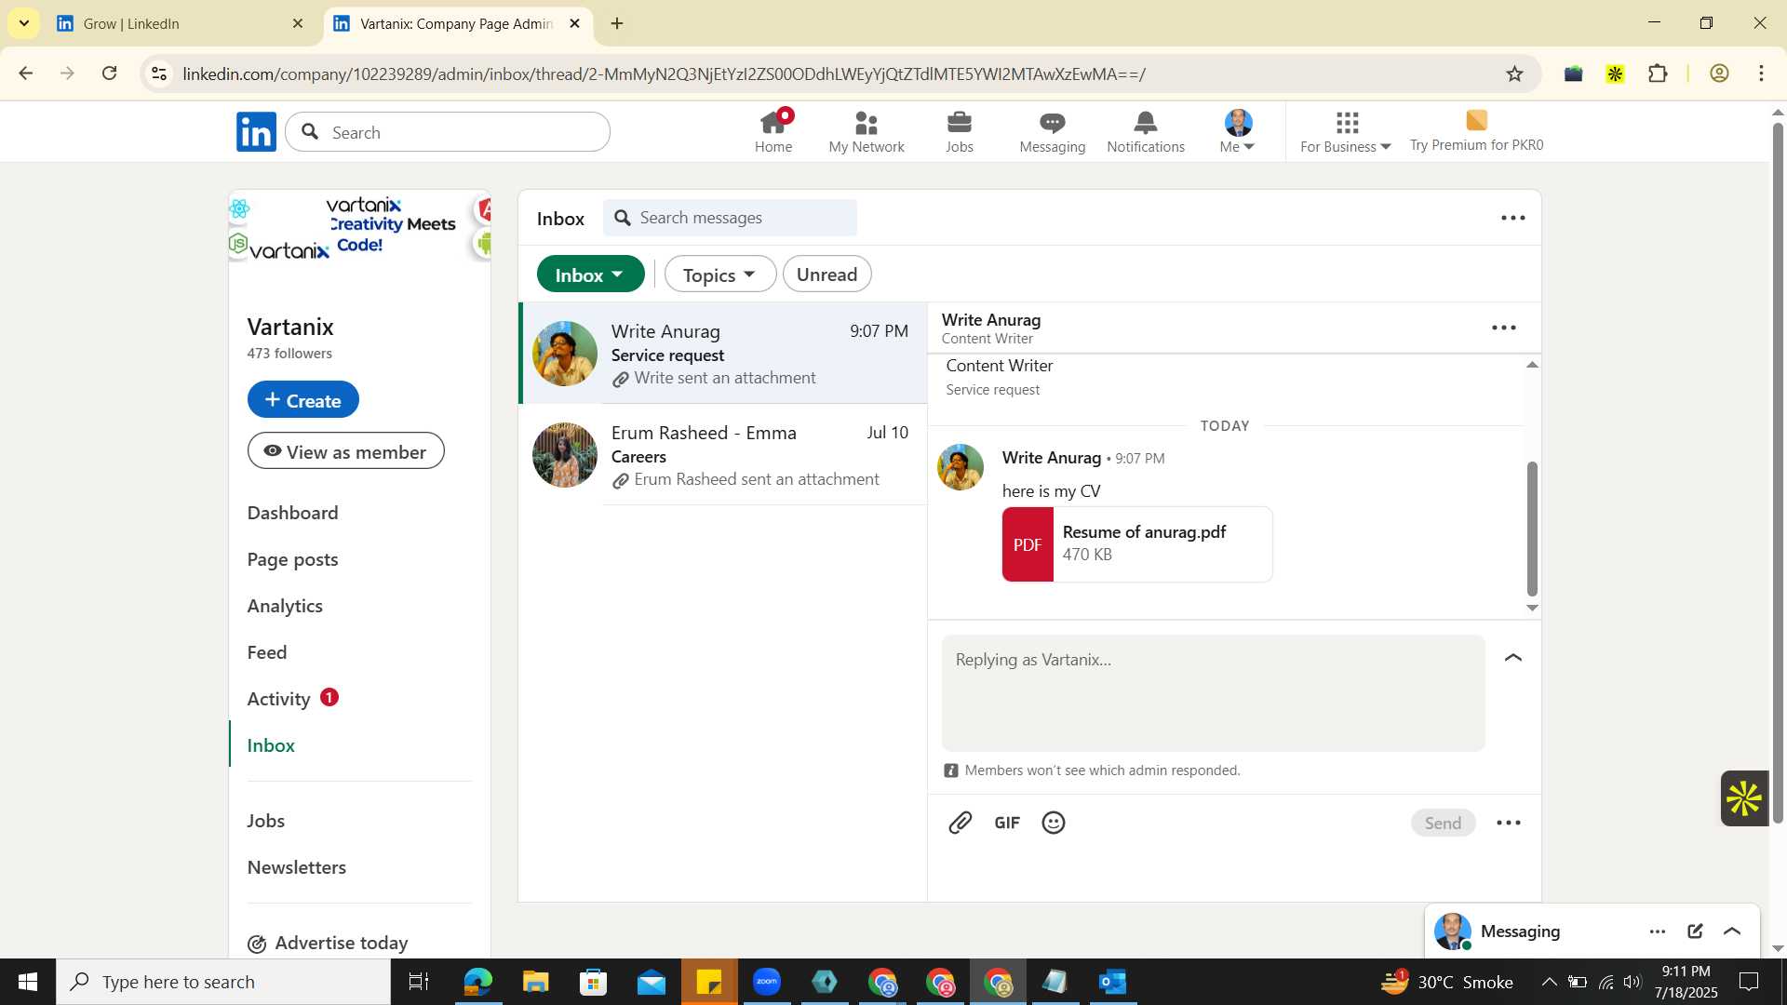Open inbox header more options menu
The width and height of the screenshot is (1787, 1005).
(x=1513, y=218)
